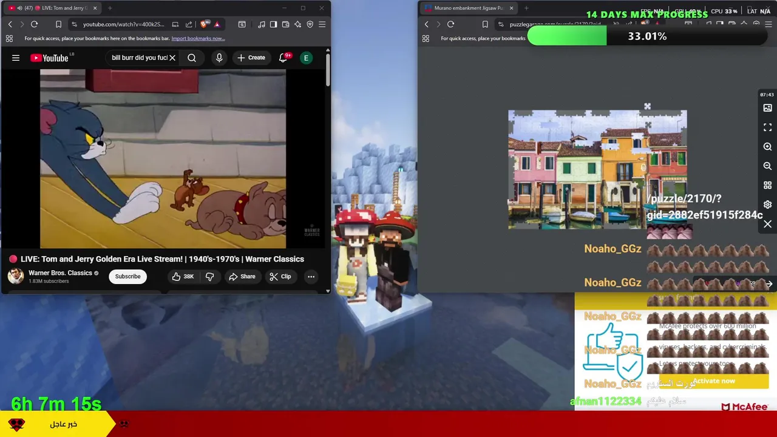Clear the YouTube search box text

172,58
